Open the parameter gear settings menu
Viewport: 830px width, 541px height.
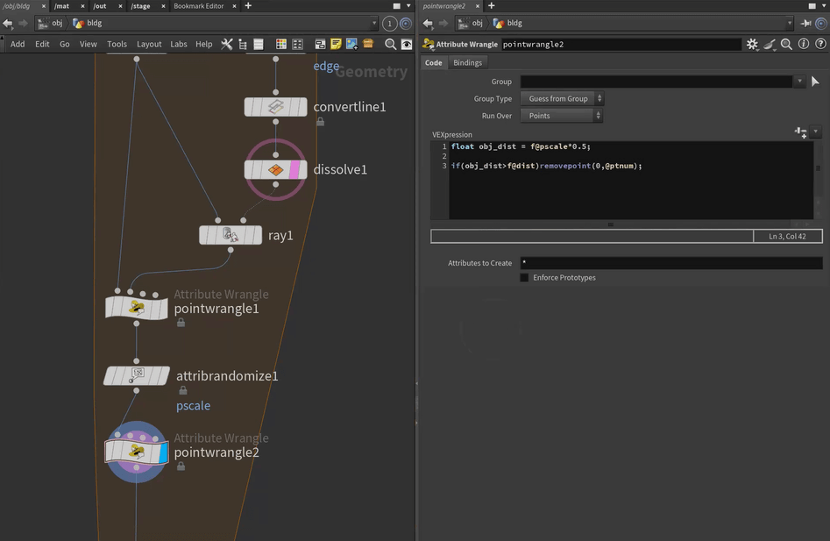click(752, 44)
